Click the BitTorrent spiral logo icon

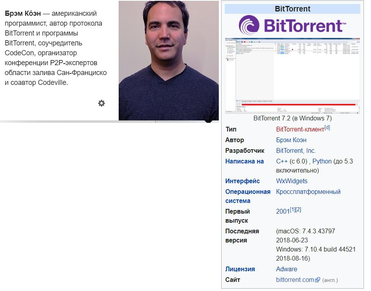coord(249,25)
